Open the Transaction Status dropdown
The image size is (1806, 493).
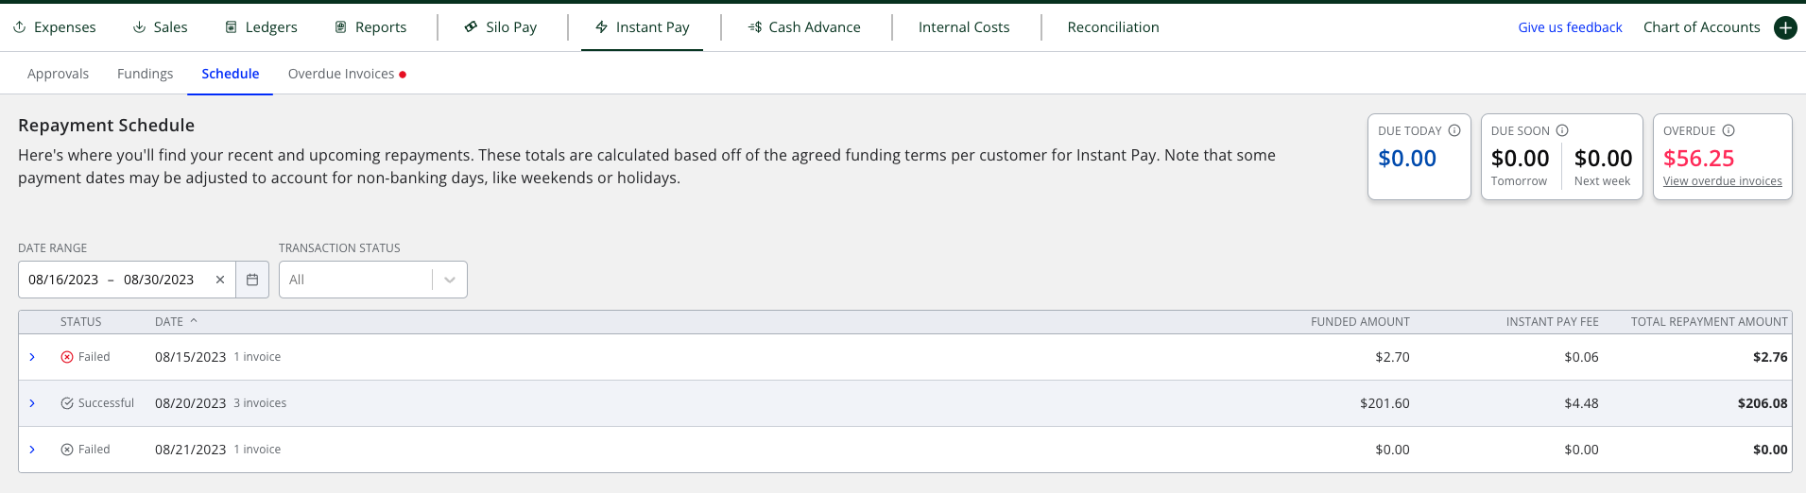[373, 280]
